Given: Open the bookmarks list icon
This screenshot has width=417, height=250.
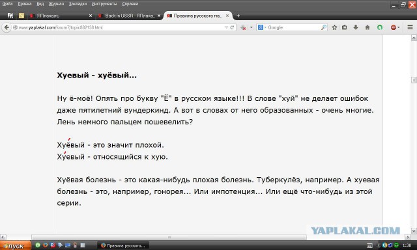Looking at the screenshot, I should [x=345, y=27].
